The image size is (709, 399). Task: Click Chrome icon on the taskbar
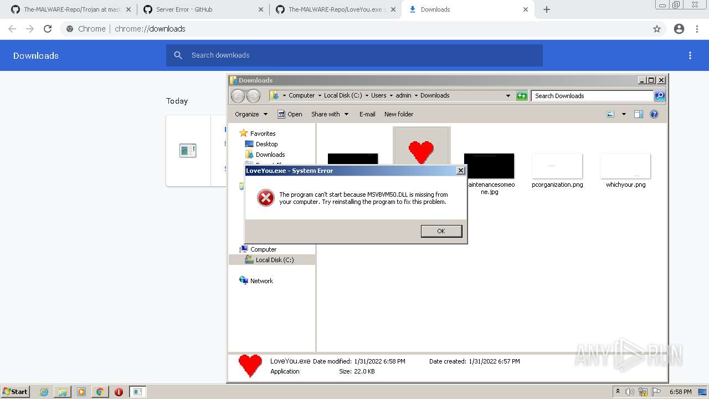100,392
